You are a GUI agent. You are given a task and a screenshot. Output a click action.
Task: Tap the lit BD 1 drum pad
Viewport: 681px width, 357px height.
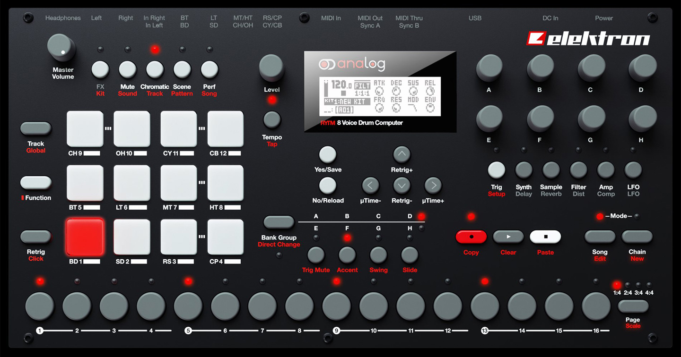[x=85, y=237]
